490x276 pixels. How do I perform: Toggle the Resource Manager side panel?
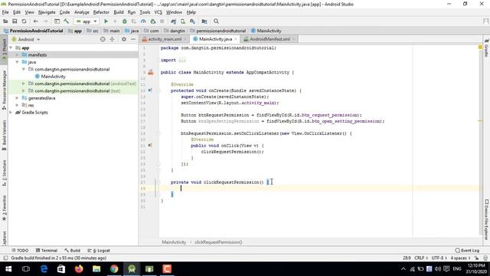tap(4, 90)
